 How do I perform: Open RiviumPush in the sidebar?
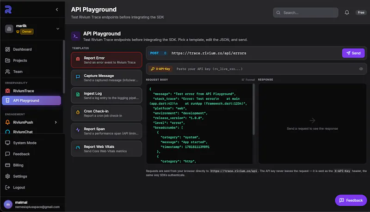[31, 122]
